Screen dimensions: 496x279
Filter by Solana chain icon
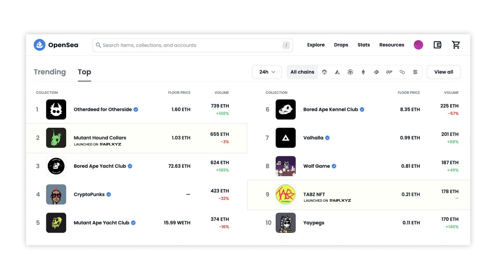click(x=415, y=72)
